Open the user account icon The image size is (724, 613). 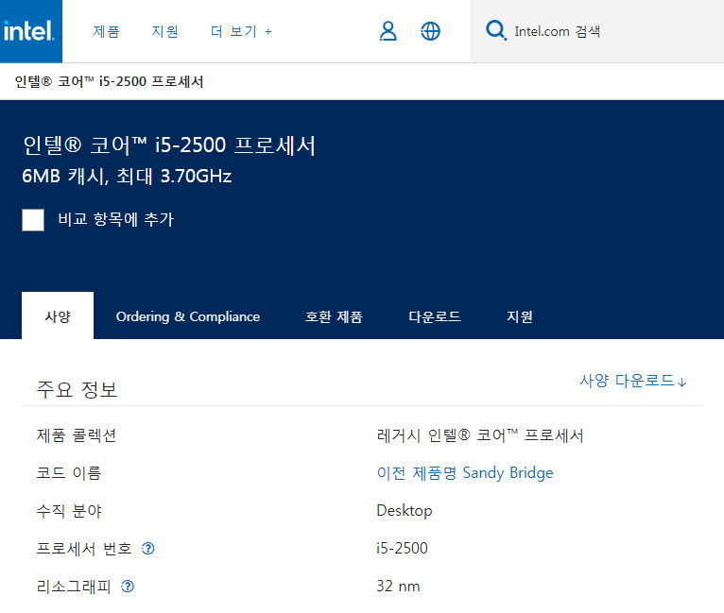388,31
